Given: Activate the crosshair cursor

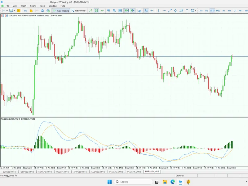Looking at the screenshot, I should click(152, 11).
